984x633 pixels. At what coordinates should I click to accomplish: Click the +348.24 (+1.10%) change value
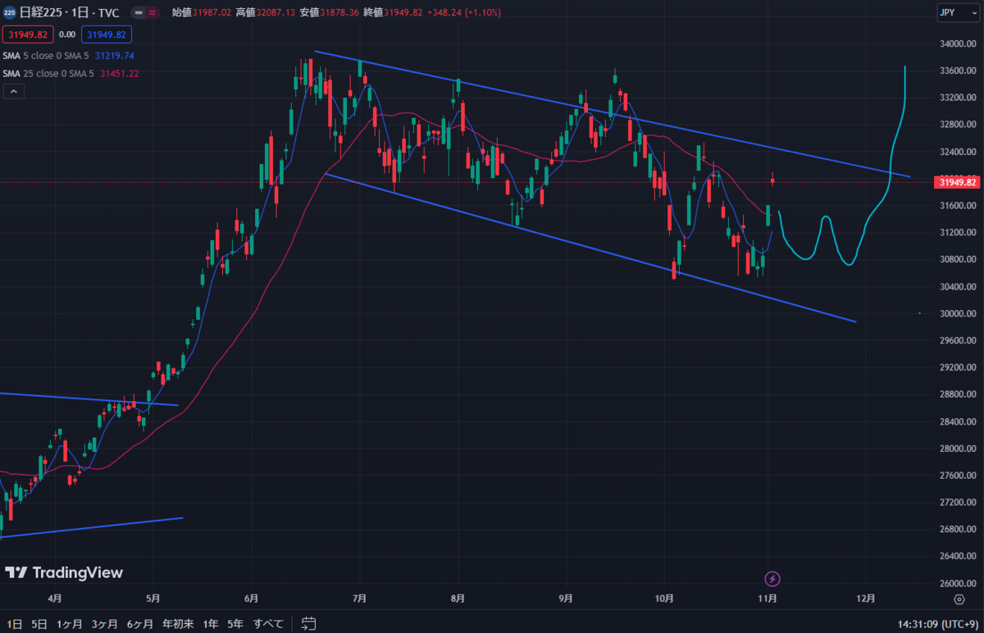coord(463,13)
